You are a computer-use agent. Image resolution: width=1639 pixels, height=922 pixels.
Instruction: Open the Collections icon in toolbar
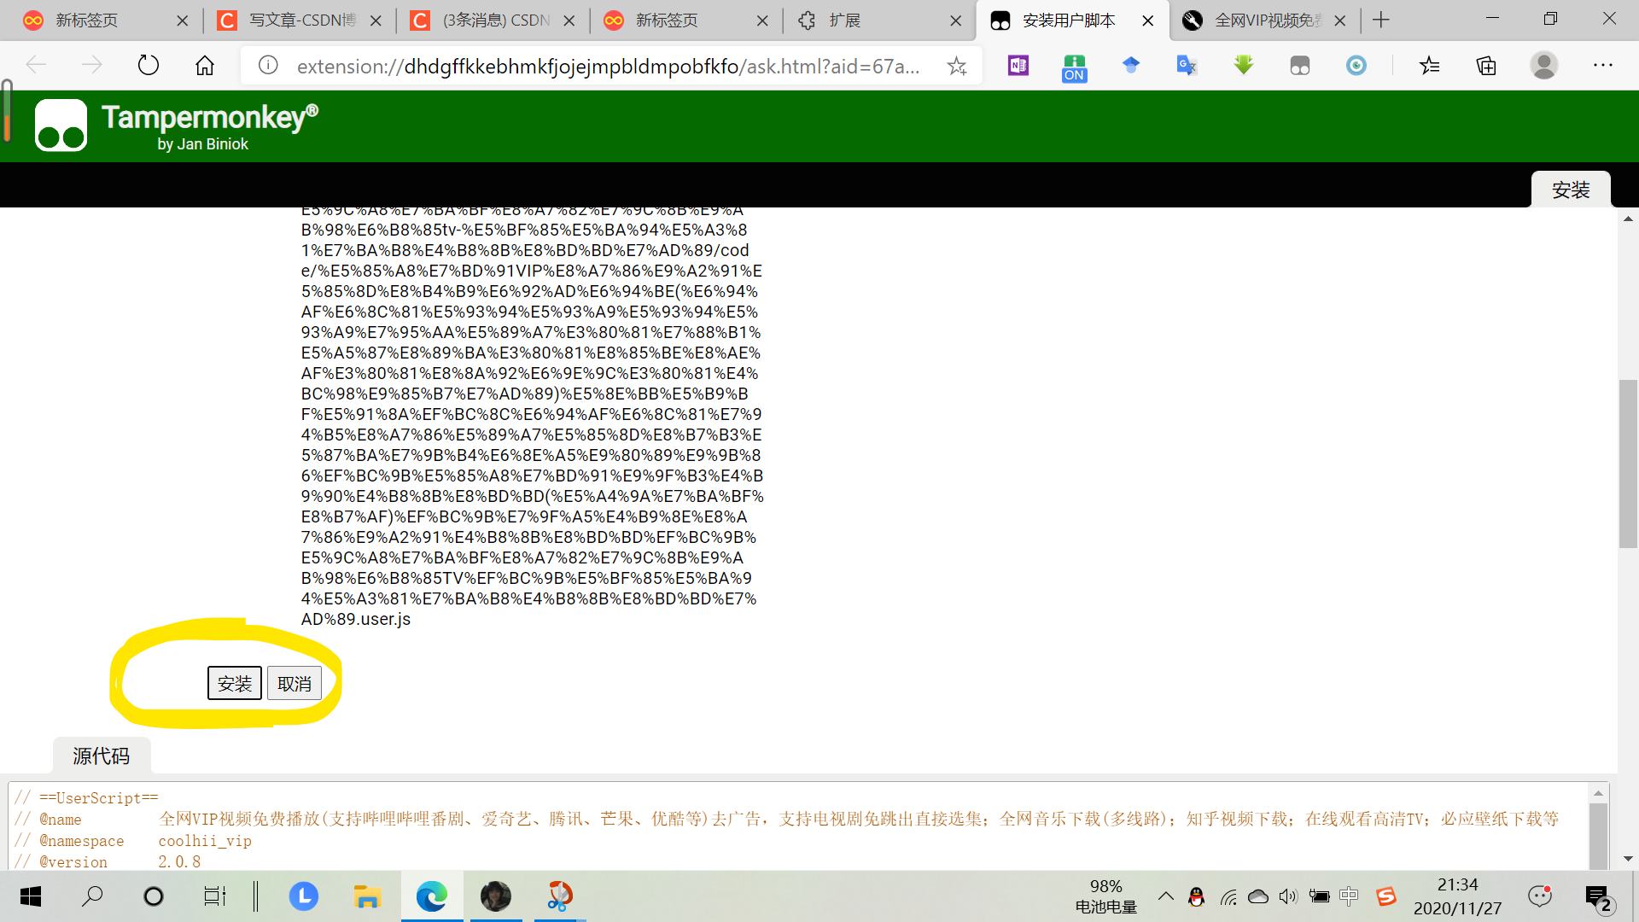(1486, 66)
